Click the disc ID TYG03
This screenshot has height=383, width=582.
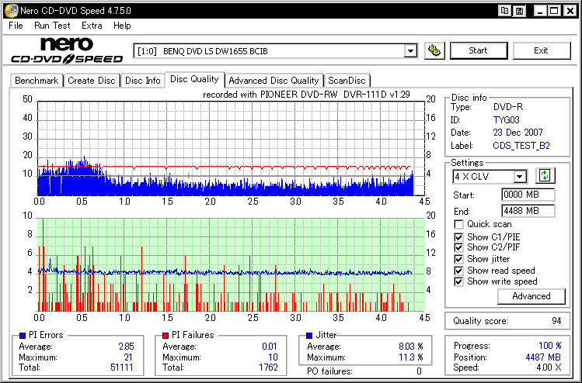click(507, 120)
